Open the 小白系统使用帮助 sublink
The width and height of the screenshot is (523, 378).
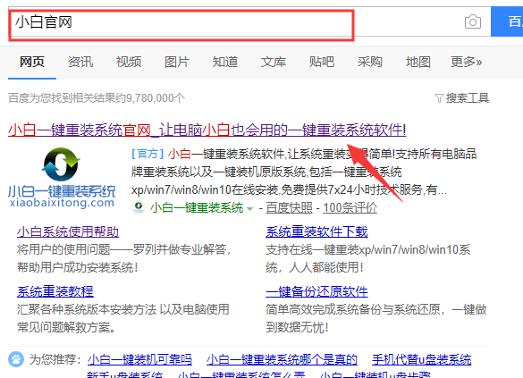coord(68,231)
